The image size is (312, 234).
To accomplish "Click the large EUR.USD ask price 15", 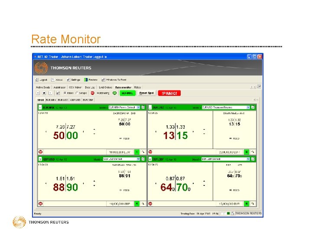I will 182,136.
